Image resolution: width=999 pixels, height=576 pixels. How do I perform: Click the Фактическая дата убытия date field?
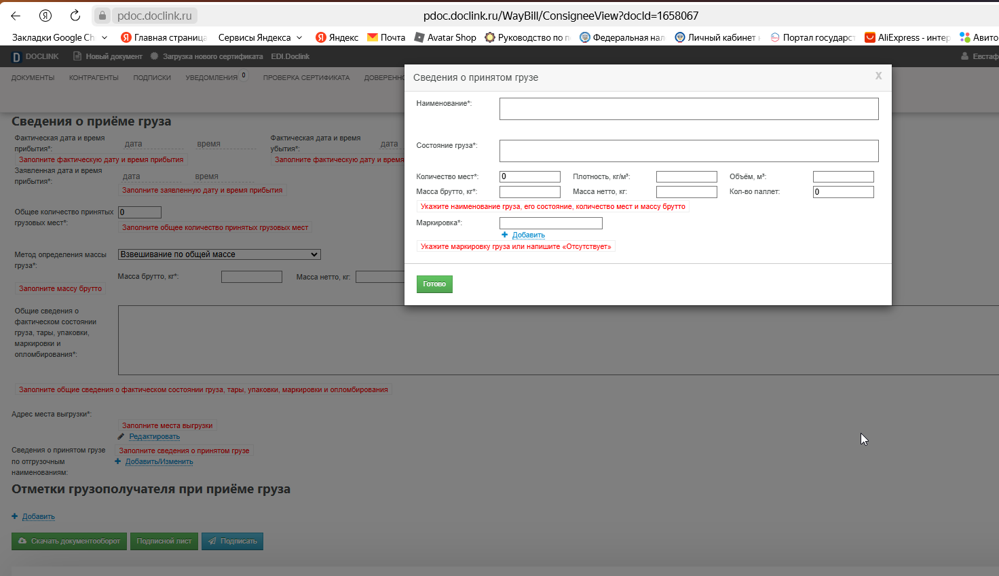pyautogui.click(x=392, y=144)
